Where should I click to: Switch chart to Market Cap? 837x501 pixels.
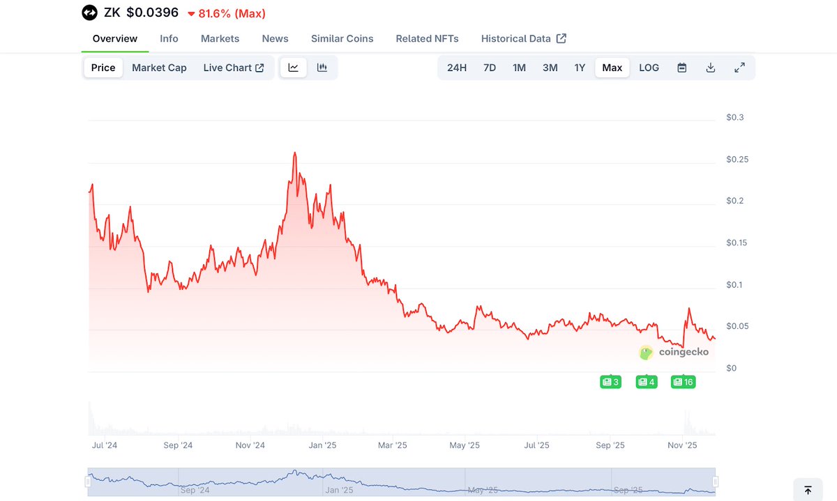159,68
